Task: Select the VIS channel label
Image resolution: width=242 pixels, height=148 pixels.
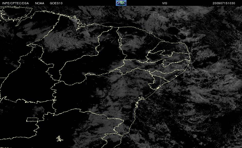Action: coord(165,3)
